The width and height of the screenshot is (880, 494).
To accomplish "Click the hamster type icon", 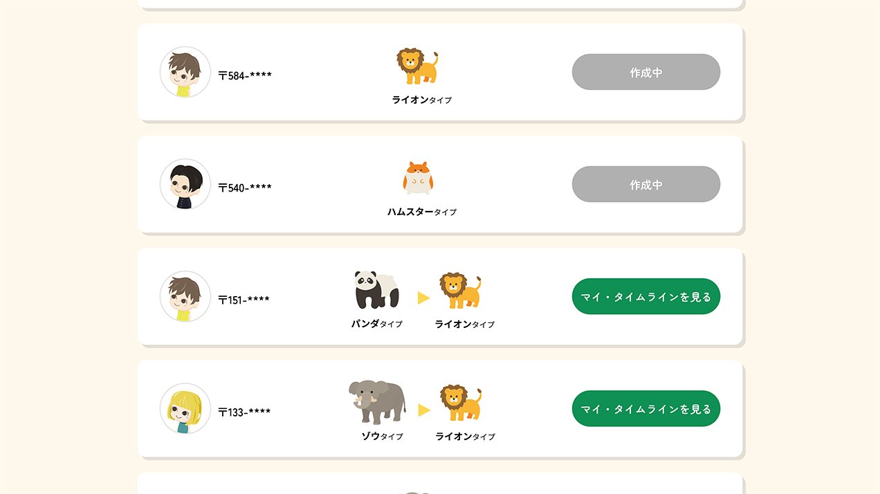I will click(x=418, y=178).
